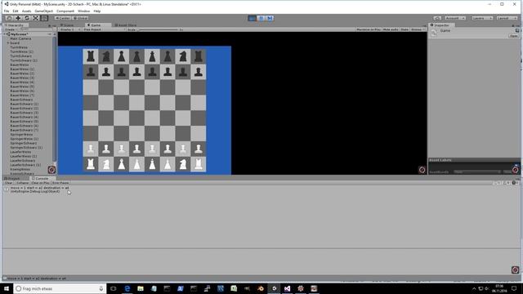Open the Gizmos dropdown
The image size is (523, 294).
[418, 29]
